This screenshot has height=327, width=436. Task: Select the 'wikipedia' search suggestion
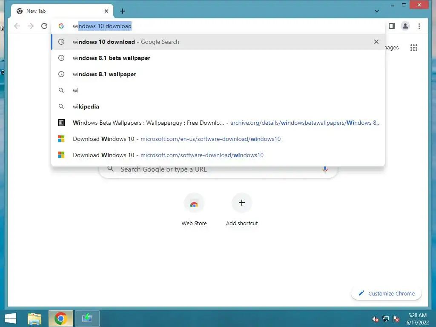coord(218,106)
